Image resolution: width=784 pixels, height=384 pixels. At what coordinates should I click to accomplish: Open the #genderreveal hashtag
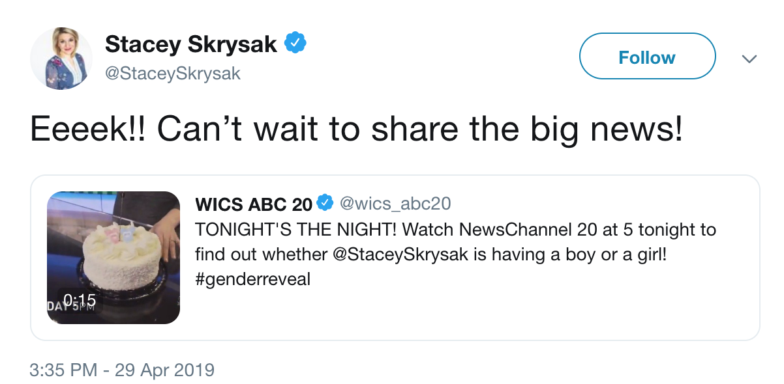coord(252,280)
